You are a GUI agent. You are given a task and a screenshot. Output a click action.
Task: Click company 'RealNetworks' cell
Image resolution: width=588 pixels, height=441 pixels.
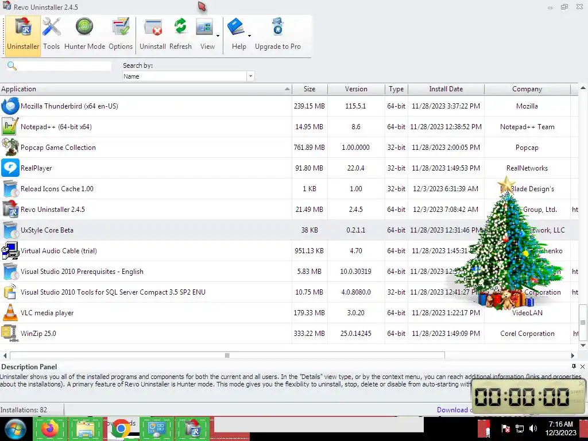click(527, 168)
